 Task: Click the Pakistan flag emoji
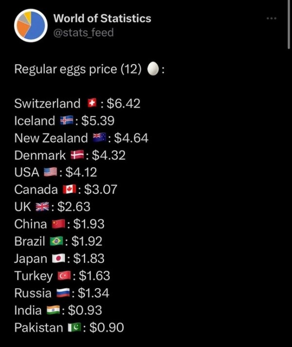74,328
